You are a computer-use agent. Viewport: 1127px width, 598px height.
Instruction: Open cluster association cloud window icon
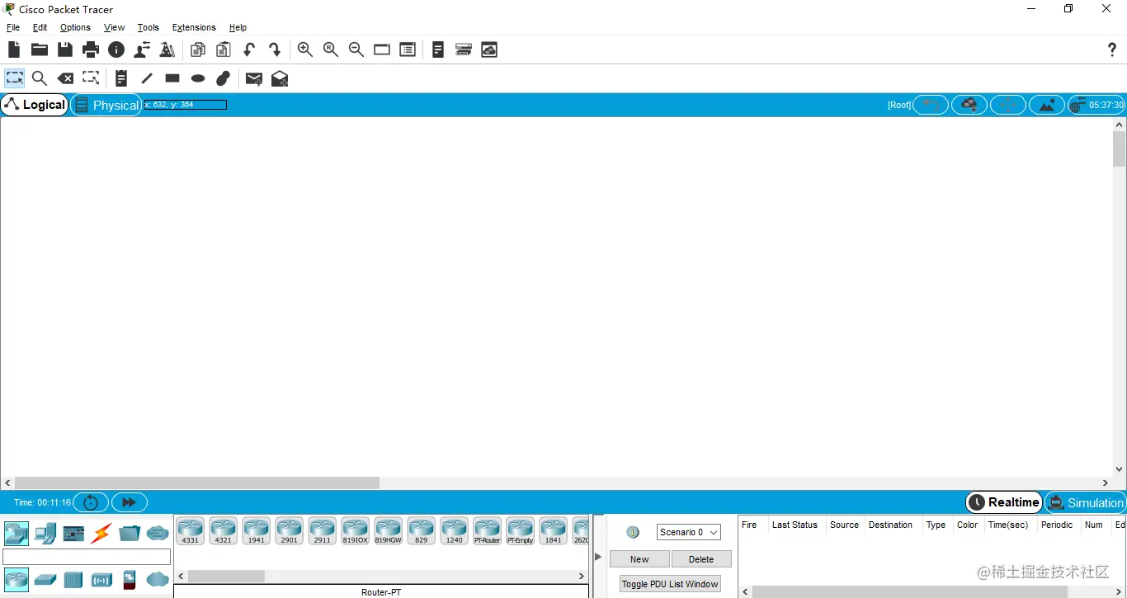489,49
